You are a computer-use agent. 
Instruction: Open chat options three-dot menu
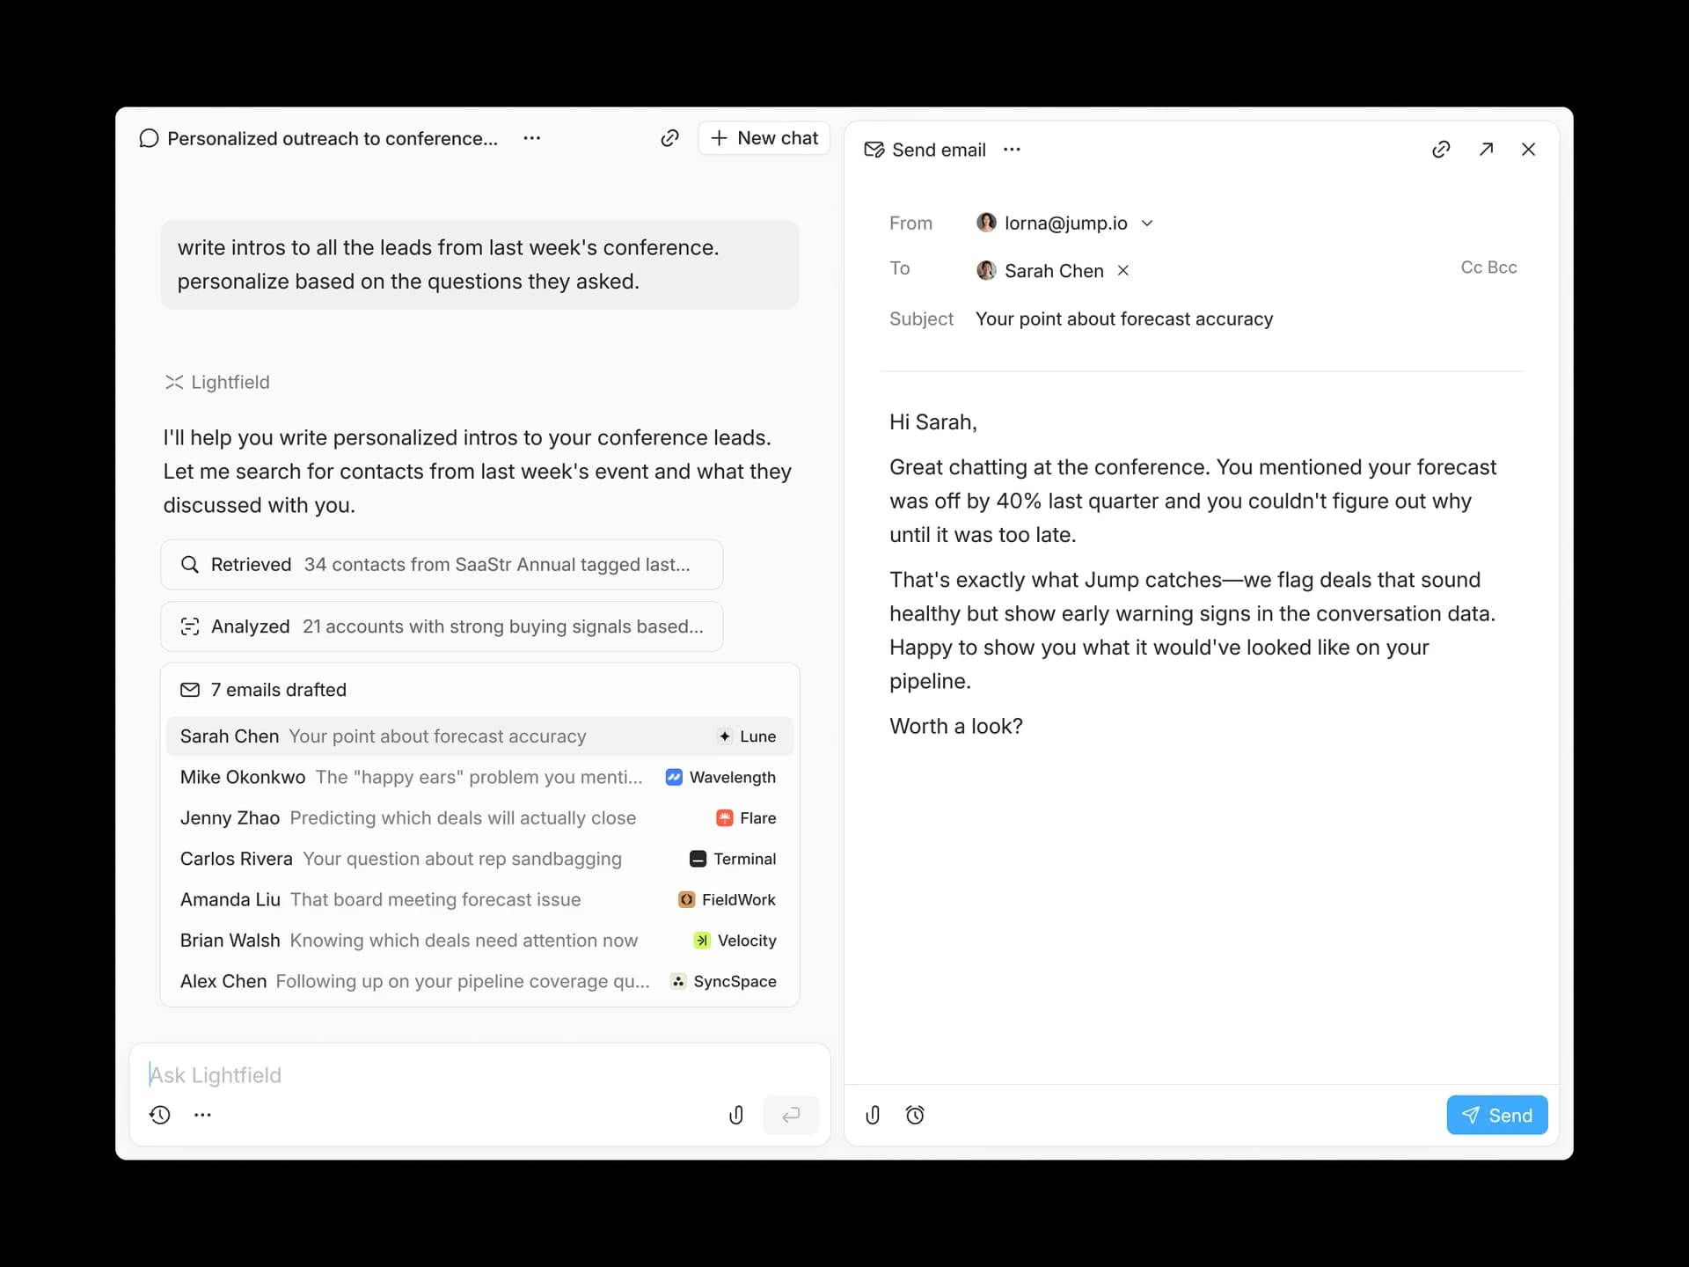coord(532,138)
